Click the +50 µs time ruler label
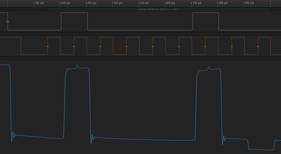 click(x=143, y=3)
